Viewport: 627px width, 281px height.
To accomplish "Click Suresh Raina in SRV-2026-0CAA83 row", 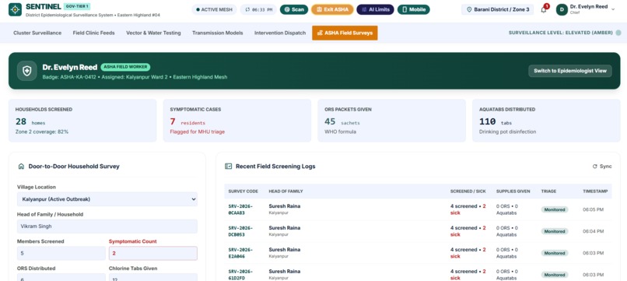I will (284, 206).
